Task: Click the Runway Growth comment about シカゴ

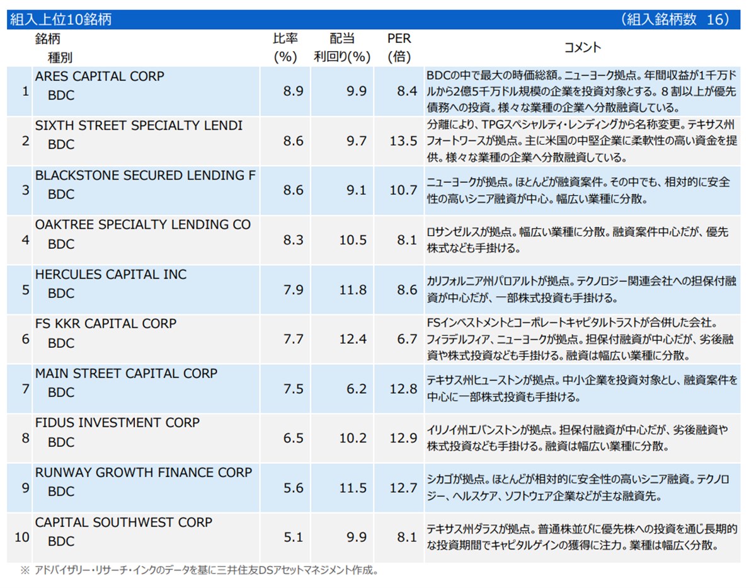Action: (578, 488)
